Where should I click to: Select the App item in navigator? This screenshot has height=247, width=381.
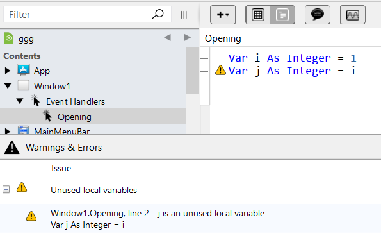tap(42, 71)
